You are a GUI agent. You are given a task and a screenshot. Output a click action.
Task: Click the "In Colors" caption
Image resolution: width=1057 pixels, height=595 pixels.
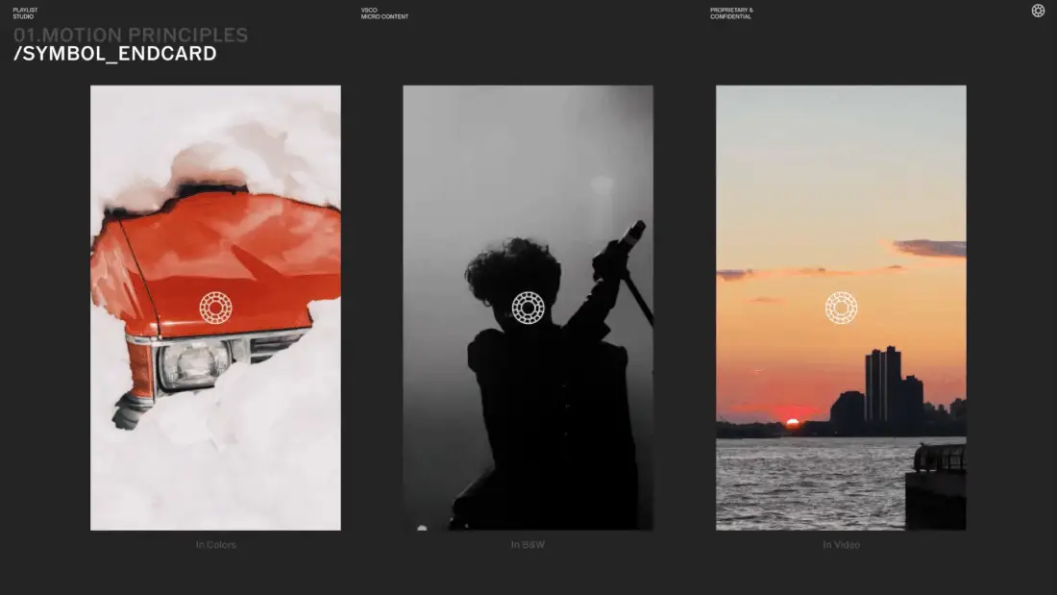(215, 544)
